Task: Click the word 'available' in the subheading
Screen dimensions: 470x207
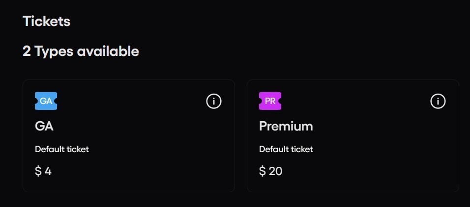Action: (108, 51)
